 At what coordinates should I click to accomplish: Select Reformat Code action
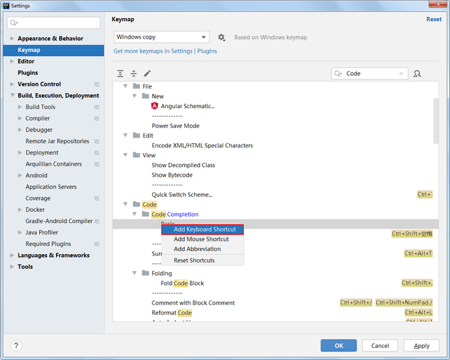[x=172, y=313]
